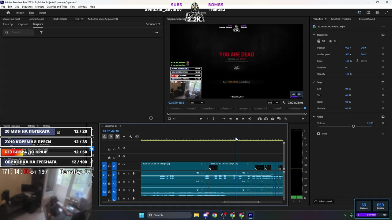Toggle Linked Selection in the timeline
The image size is (392, 220).
point(117,137)
